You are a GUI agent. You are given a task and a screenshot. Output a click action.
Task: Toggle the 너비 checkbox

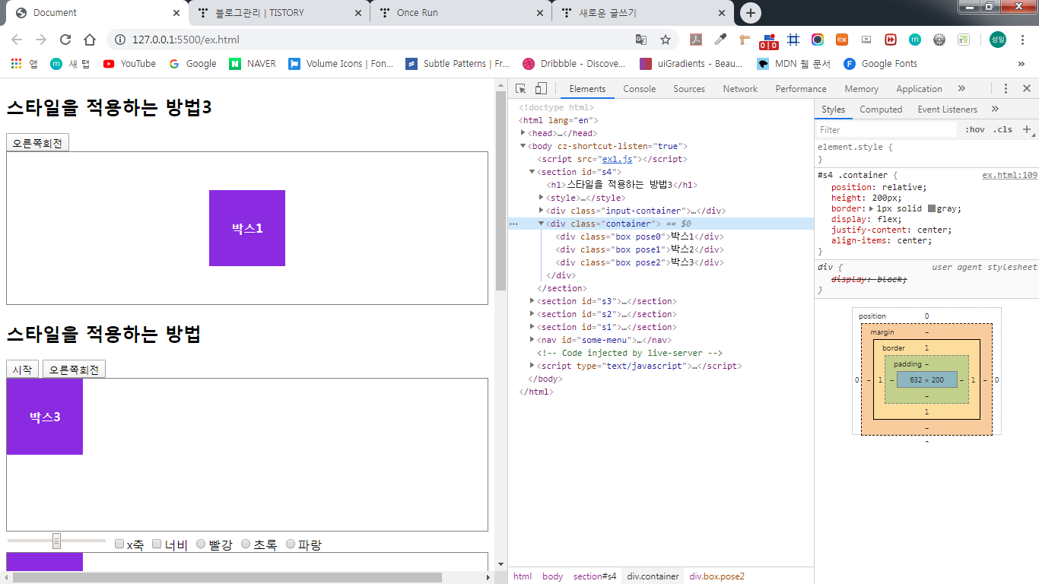[x=157, y=544]
